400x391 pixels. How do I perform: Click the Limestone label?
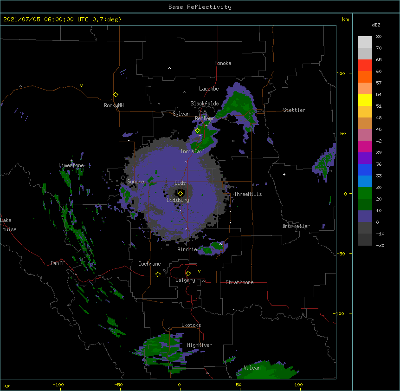point(71,165)
